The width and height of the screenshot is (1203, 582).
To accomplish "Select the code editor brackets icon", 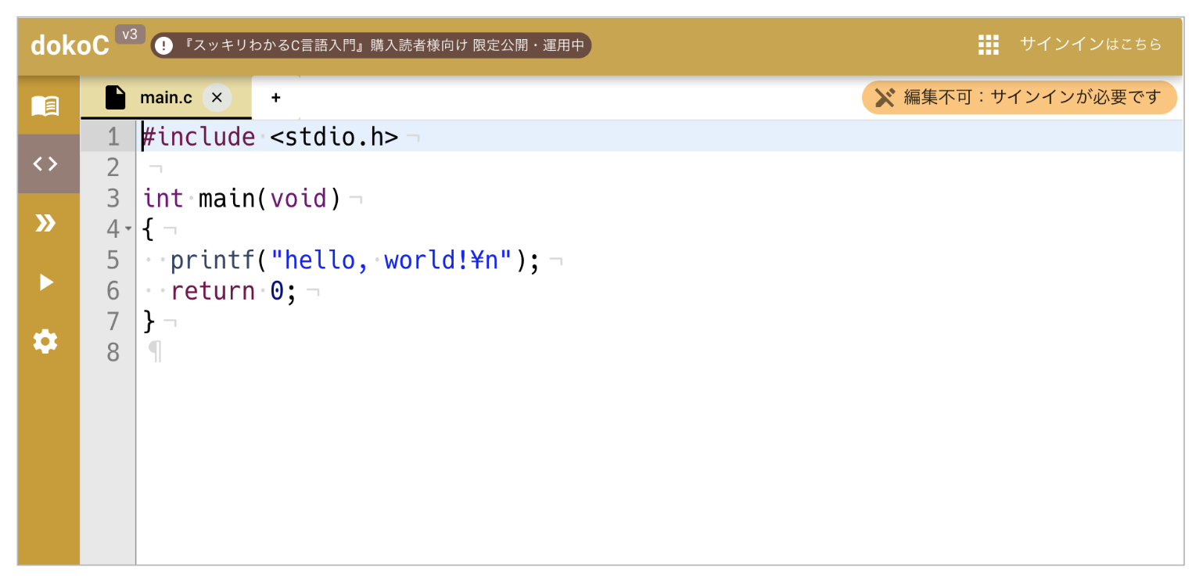I will [x=45, y=164].
